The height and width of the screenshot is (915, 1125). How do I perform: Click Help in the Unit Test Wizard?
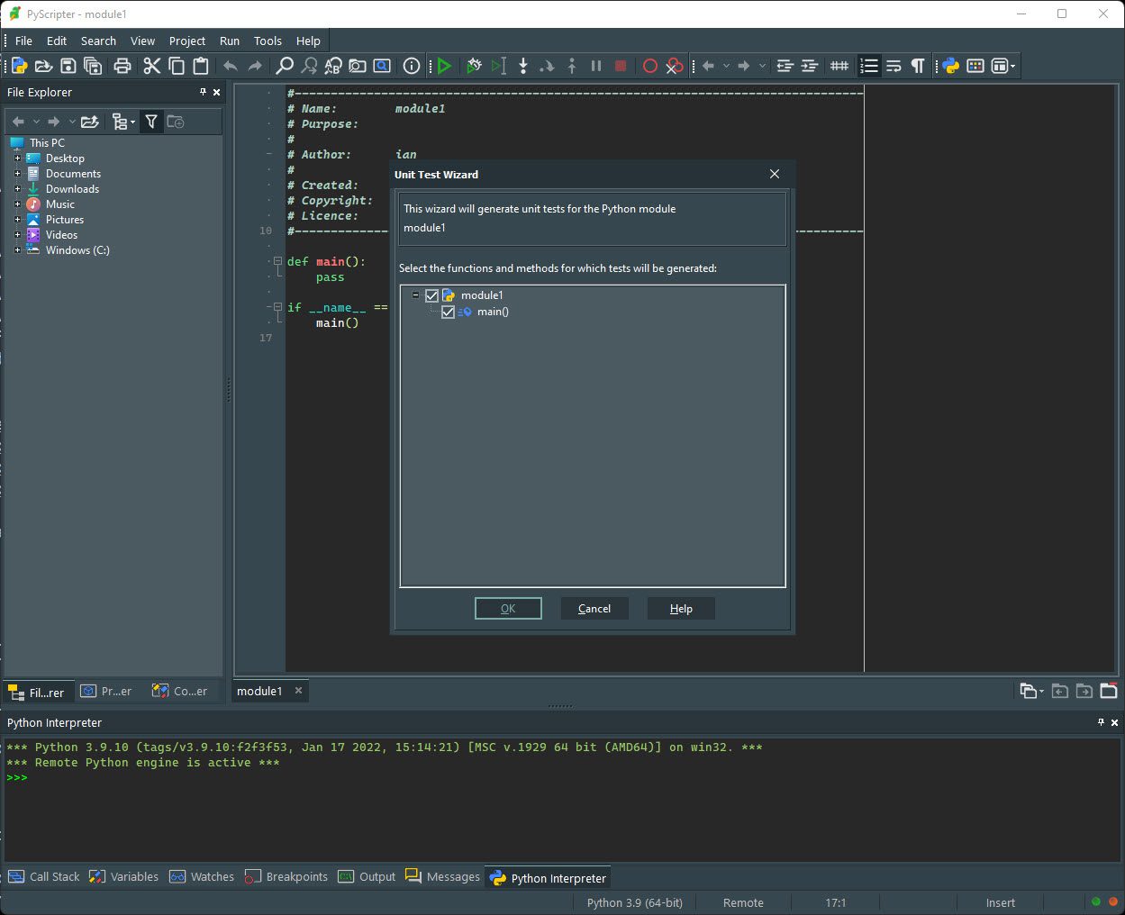pyautogui.click(x=680, y=608)
